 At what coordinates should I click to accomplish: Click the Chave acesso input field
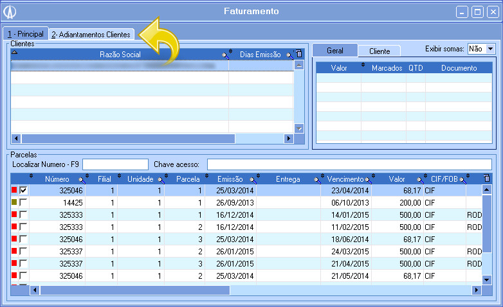point(349,164)
